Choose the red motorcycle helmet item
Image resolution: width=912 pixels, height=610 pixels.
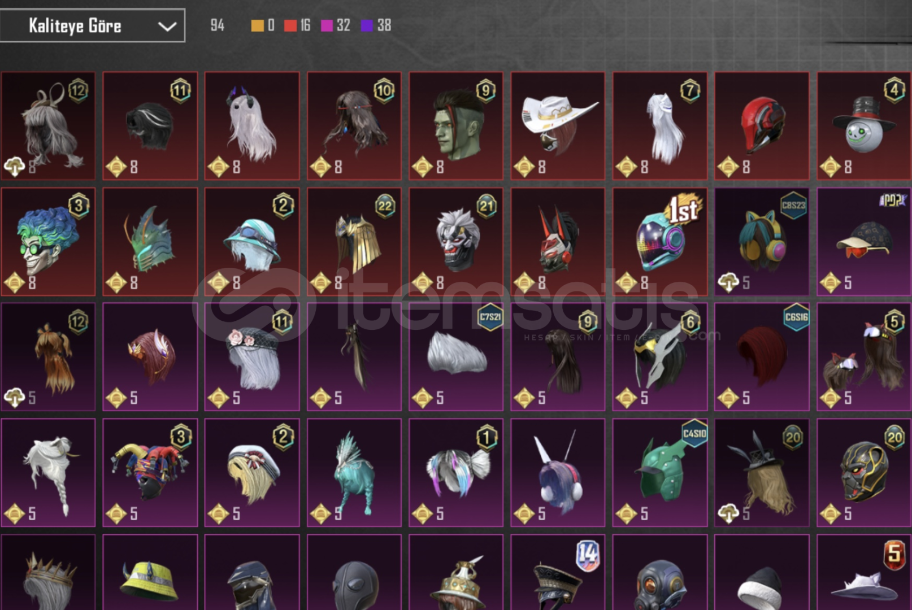click(x=762, y=126)
